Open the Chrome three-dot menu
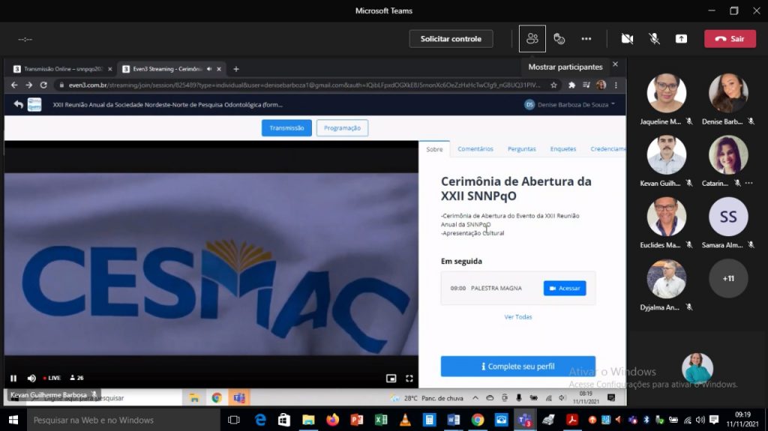Image resolution: width=768 pixels, height=431 pixels. (616, 85)
